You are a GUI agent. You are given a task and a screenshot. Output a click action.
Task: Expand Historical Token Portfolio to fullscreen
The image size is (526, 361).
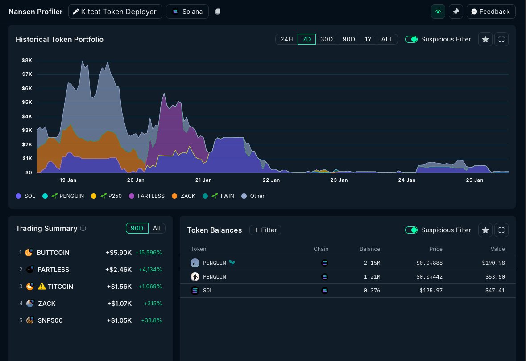(501, 39)
